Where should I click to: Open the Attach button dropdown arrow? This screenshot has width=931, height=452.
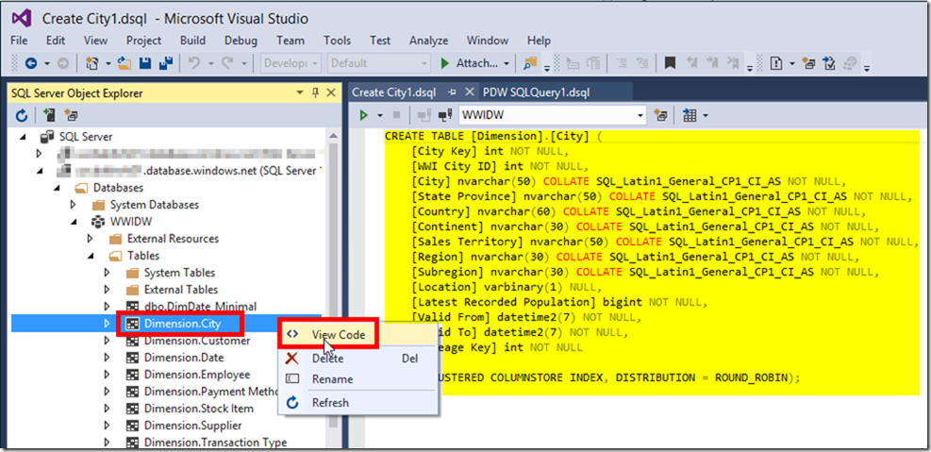pyautogui.click(x=507, y=63)
